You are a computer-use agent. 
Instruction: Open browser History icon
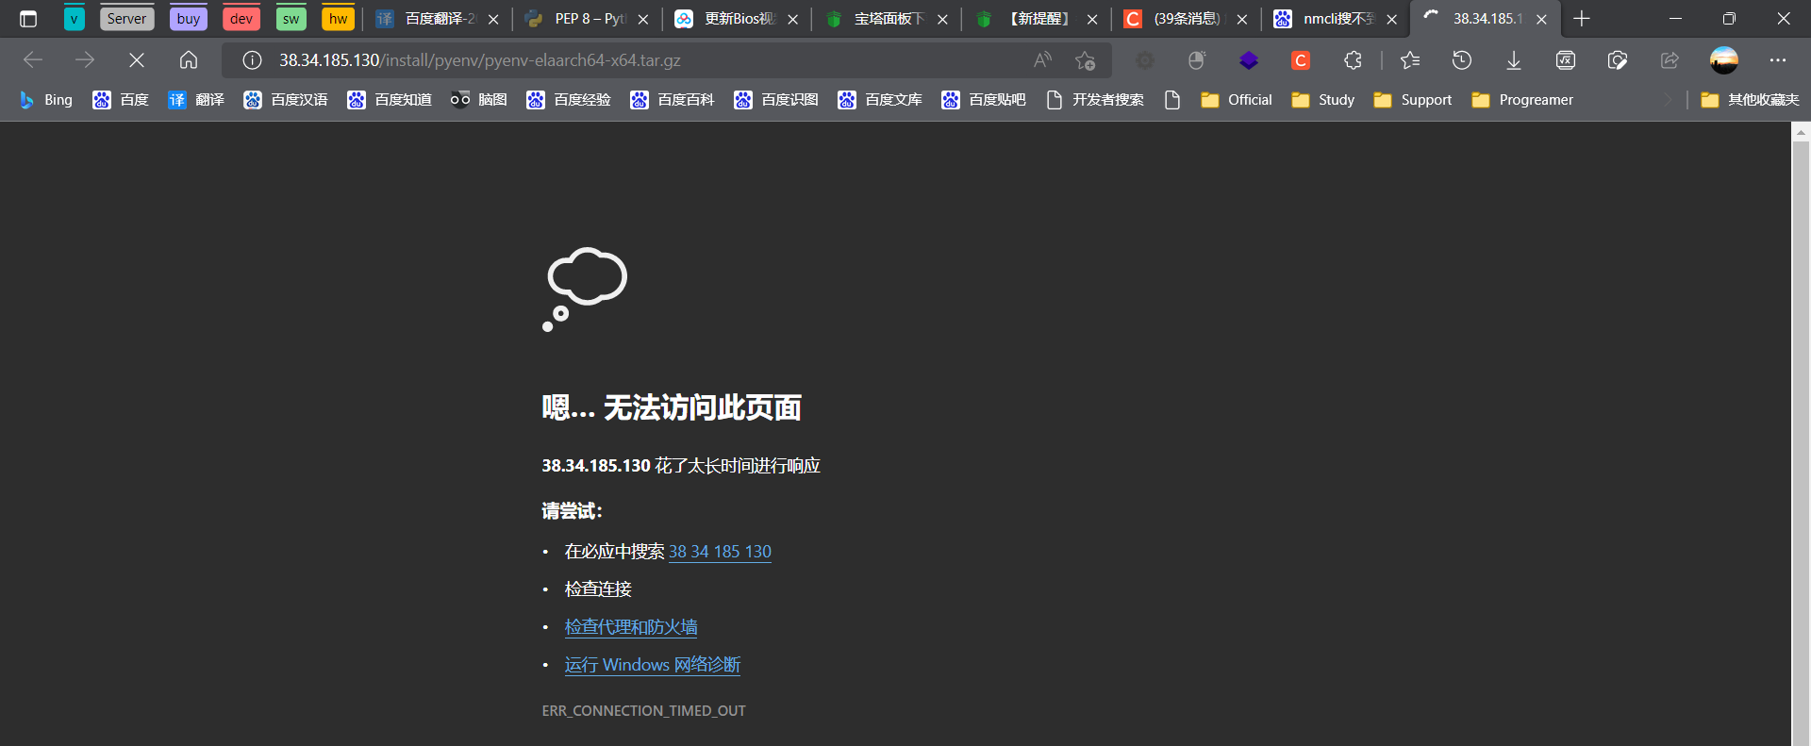click(x=1462, y=60)
